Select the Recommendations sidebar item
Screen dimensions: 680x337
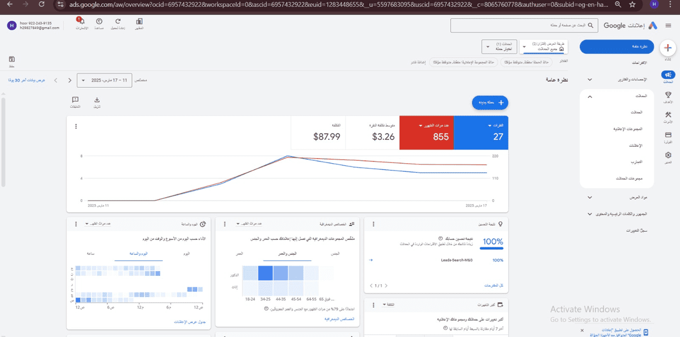click(639, 62)
